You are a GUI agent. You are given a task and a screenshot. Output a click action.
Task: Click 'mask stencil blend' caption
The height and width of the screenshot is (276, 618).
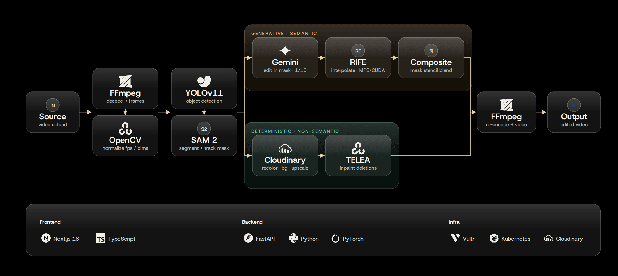tap(431, 70)
